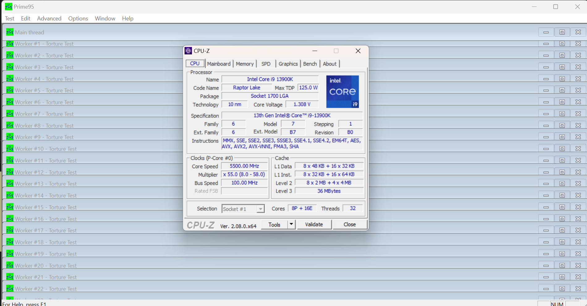Close the CPU-Z window with X
This screenshot has height=306, width=587.
(358, 51)
